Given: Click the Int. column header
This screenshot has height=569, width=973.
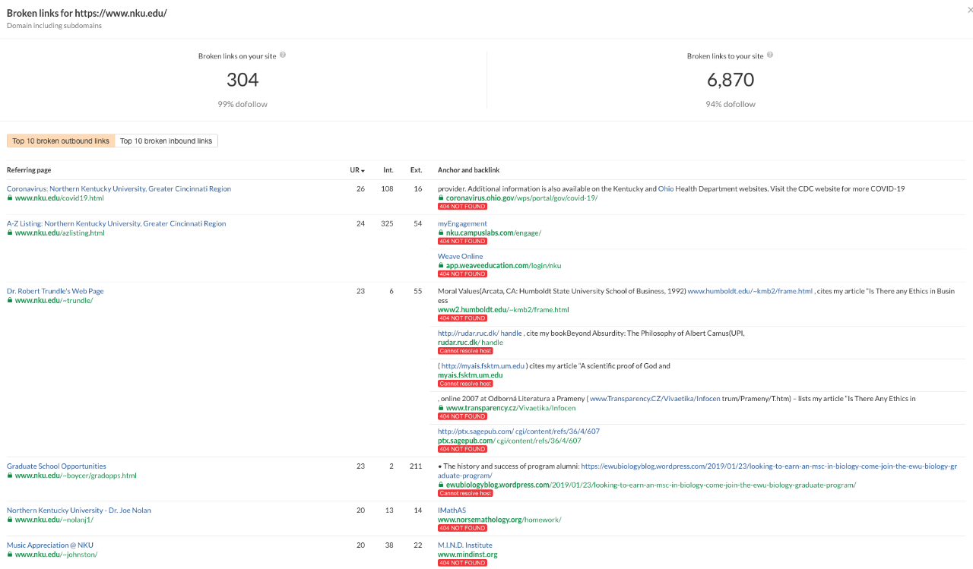Looking at the screenshot, I should (x=388, y=170).
